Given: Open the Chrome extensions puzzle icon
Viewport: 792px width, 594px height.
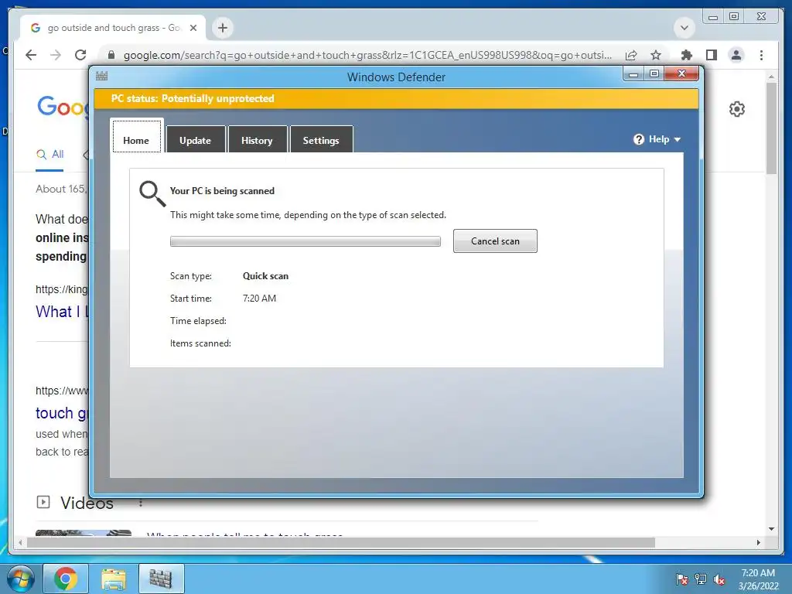Looking at the screenshot, I should point(687,55).
